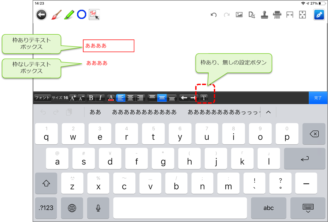328x222 pixels.
Task: Open the フォント font picker
Action: (x=42, y=98)
